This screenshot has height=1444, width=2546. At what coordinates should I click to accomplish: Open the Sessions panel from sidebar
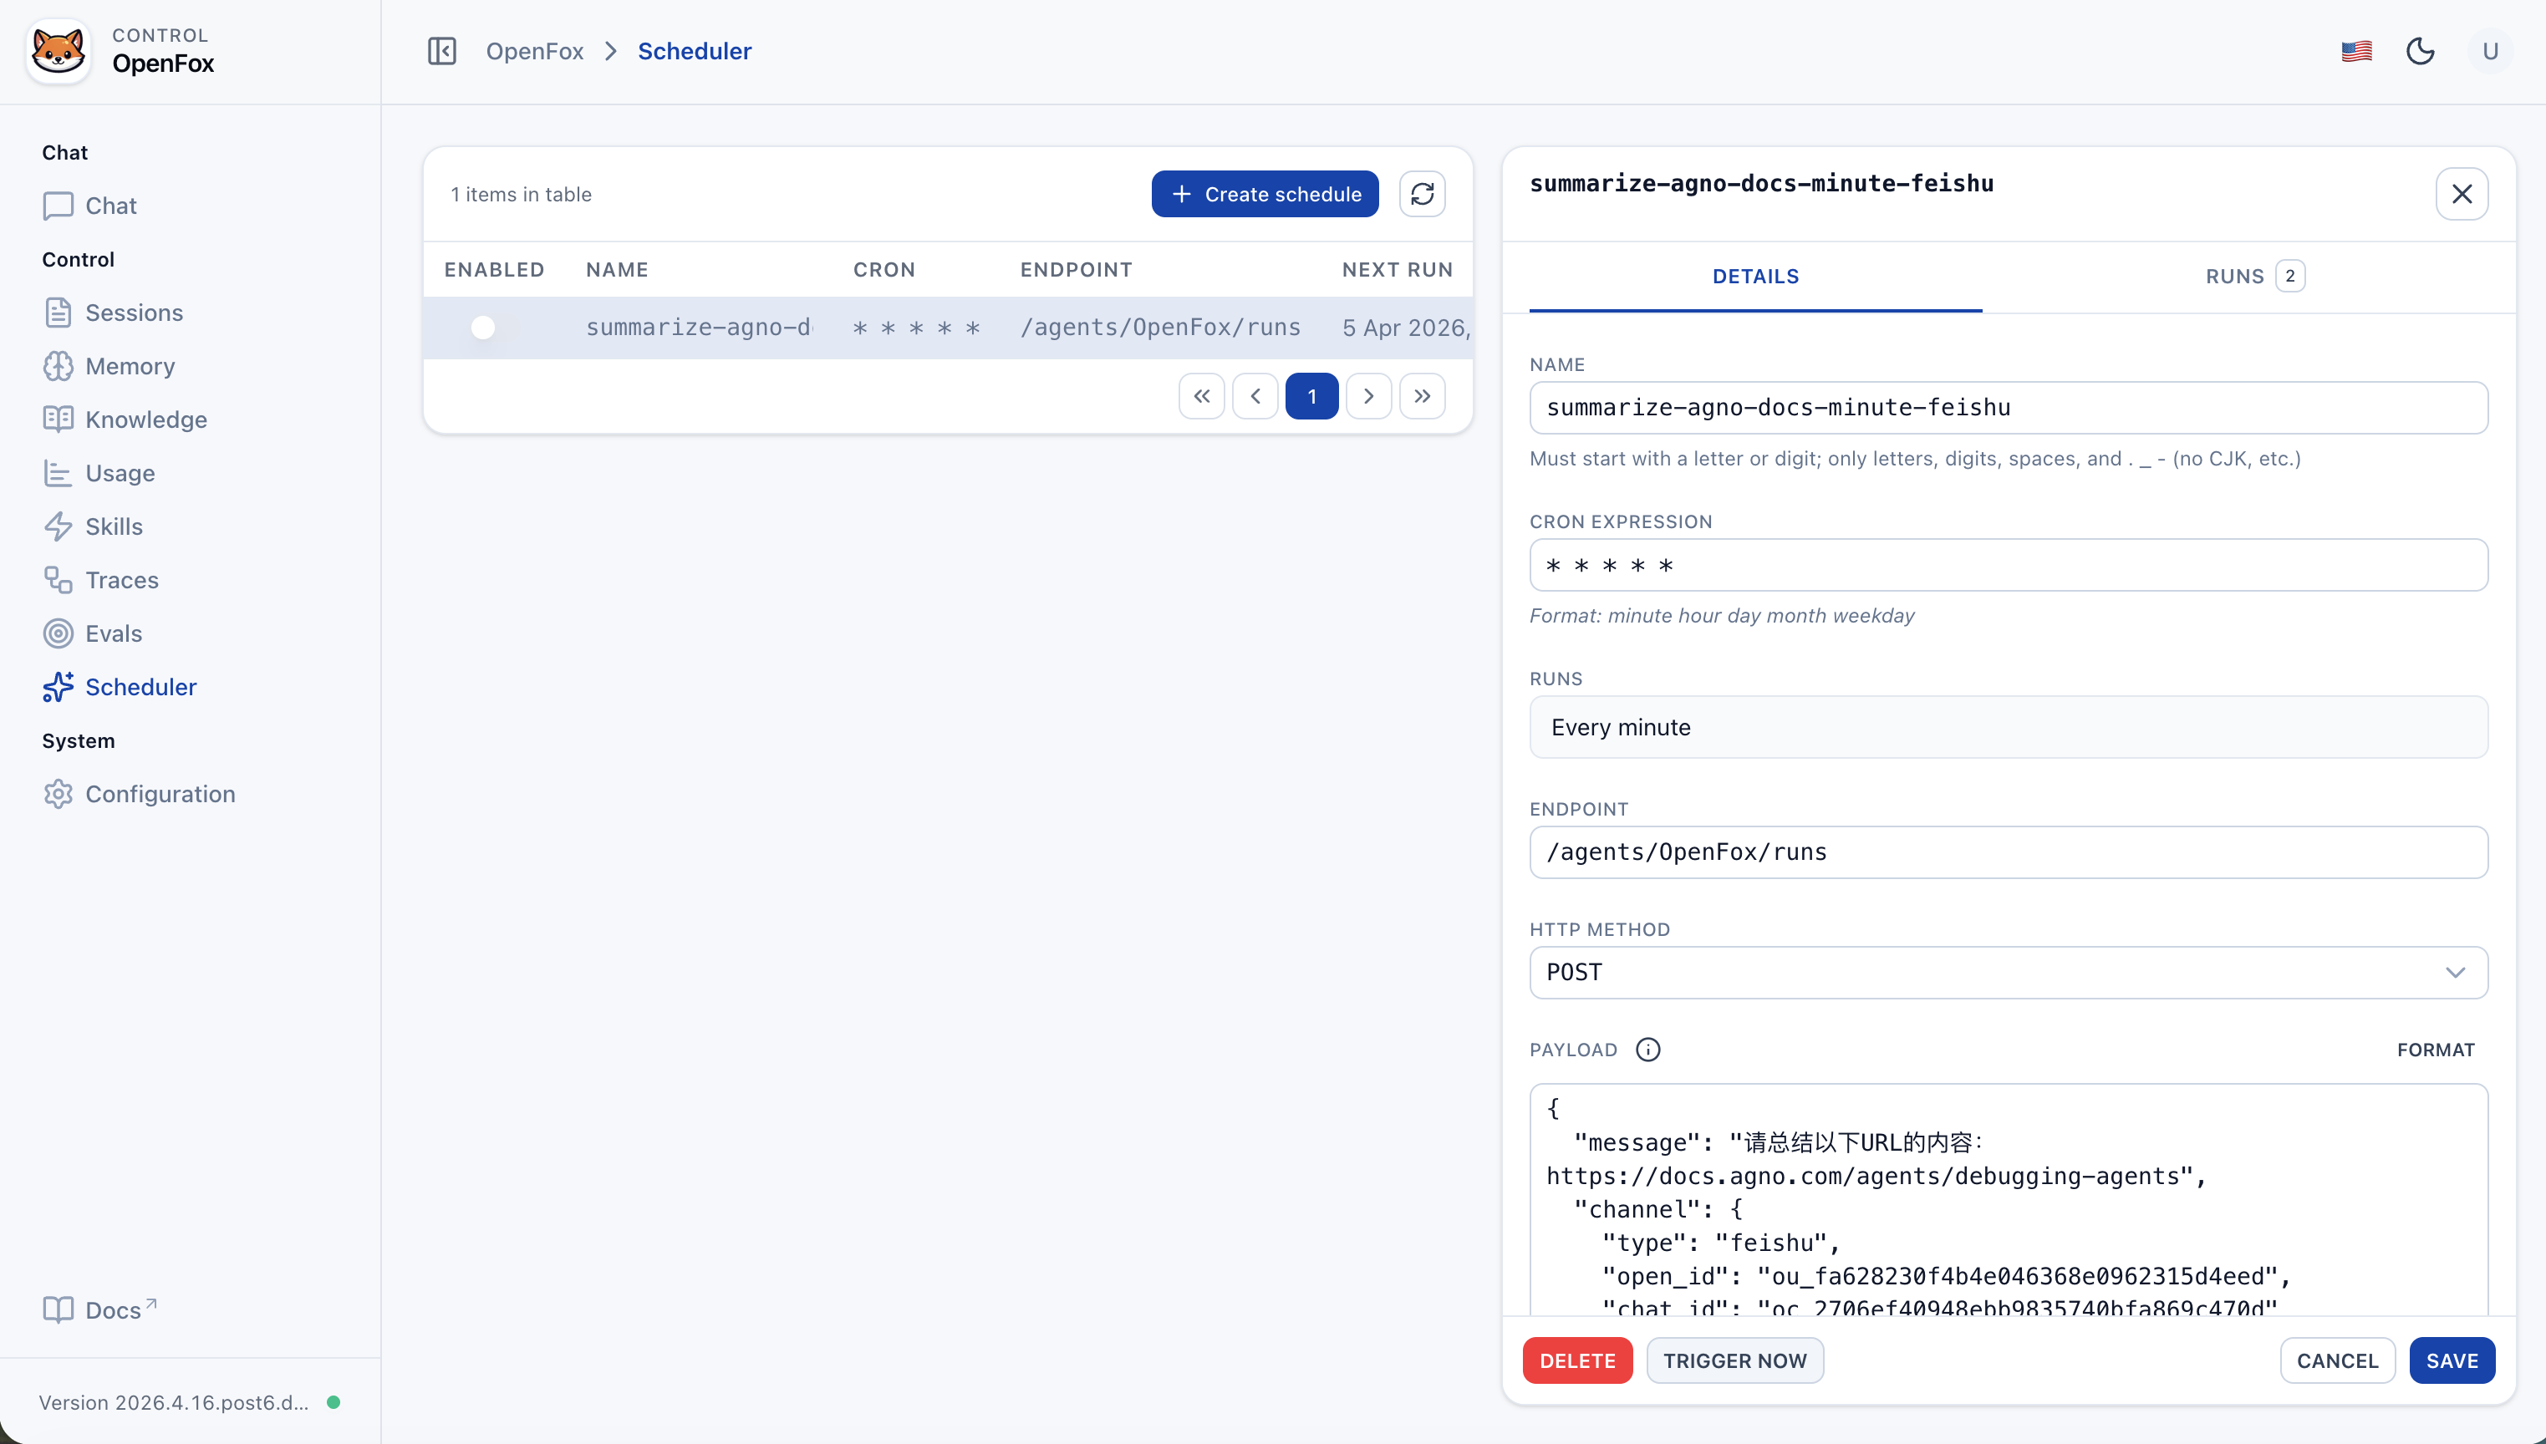pos(133,313)
